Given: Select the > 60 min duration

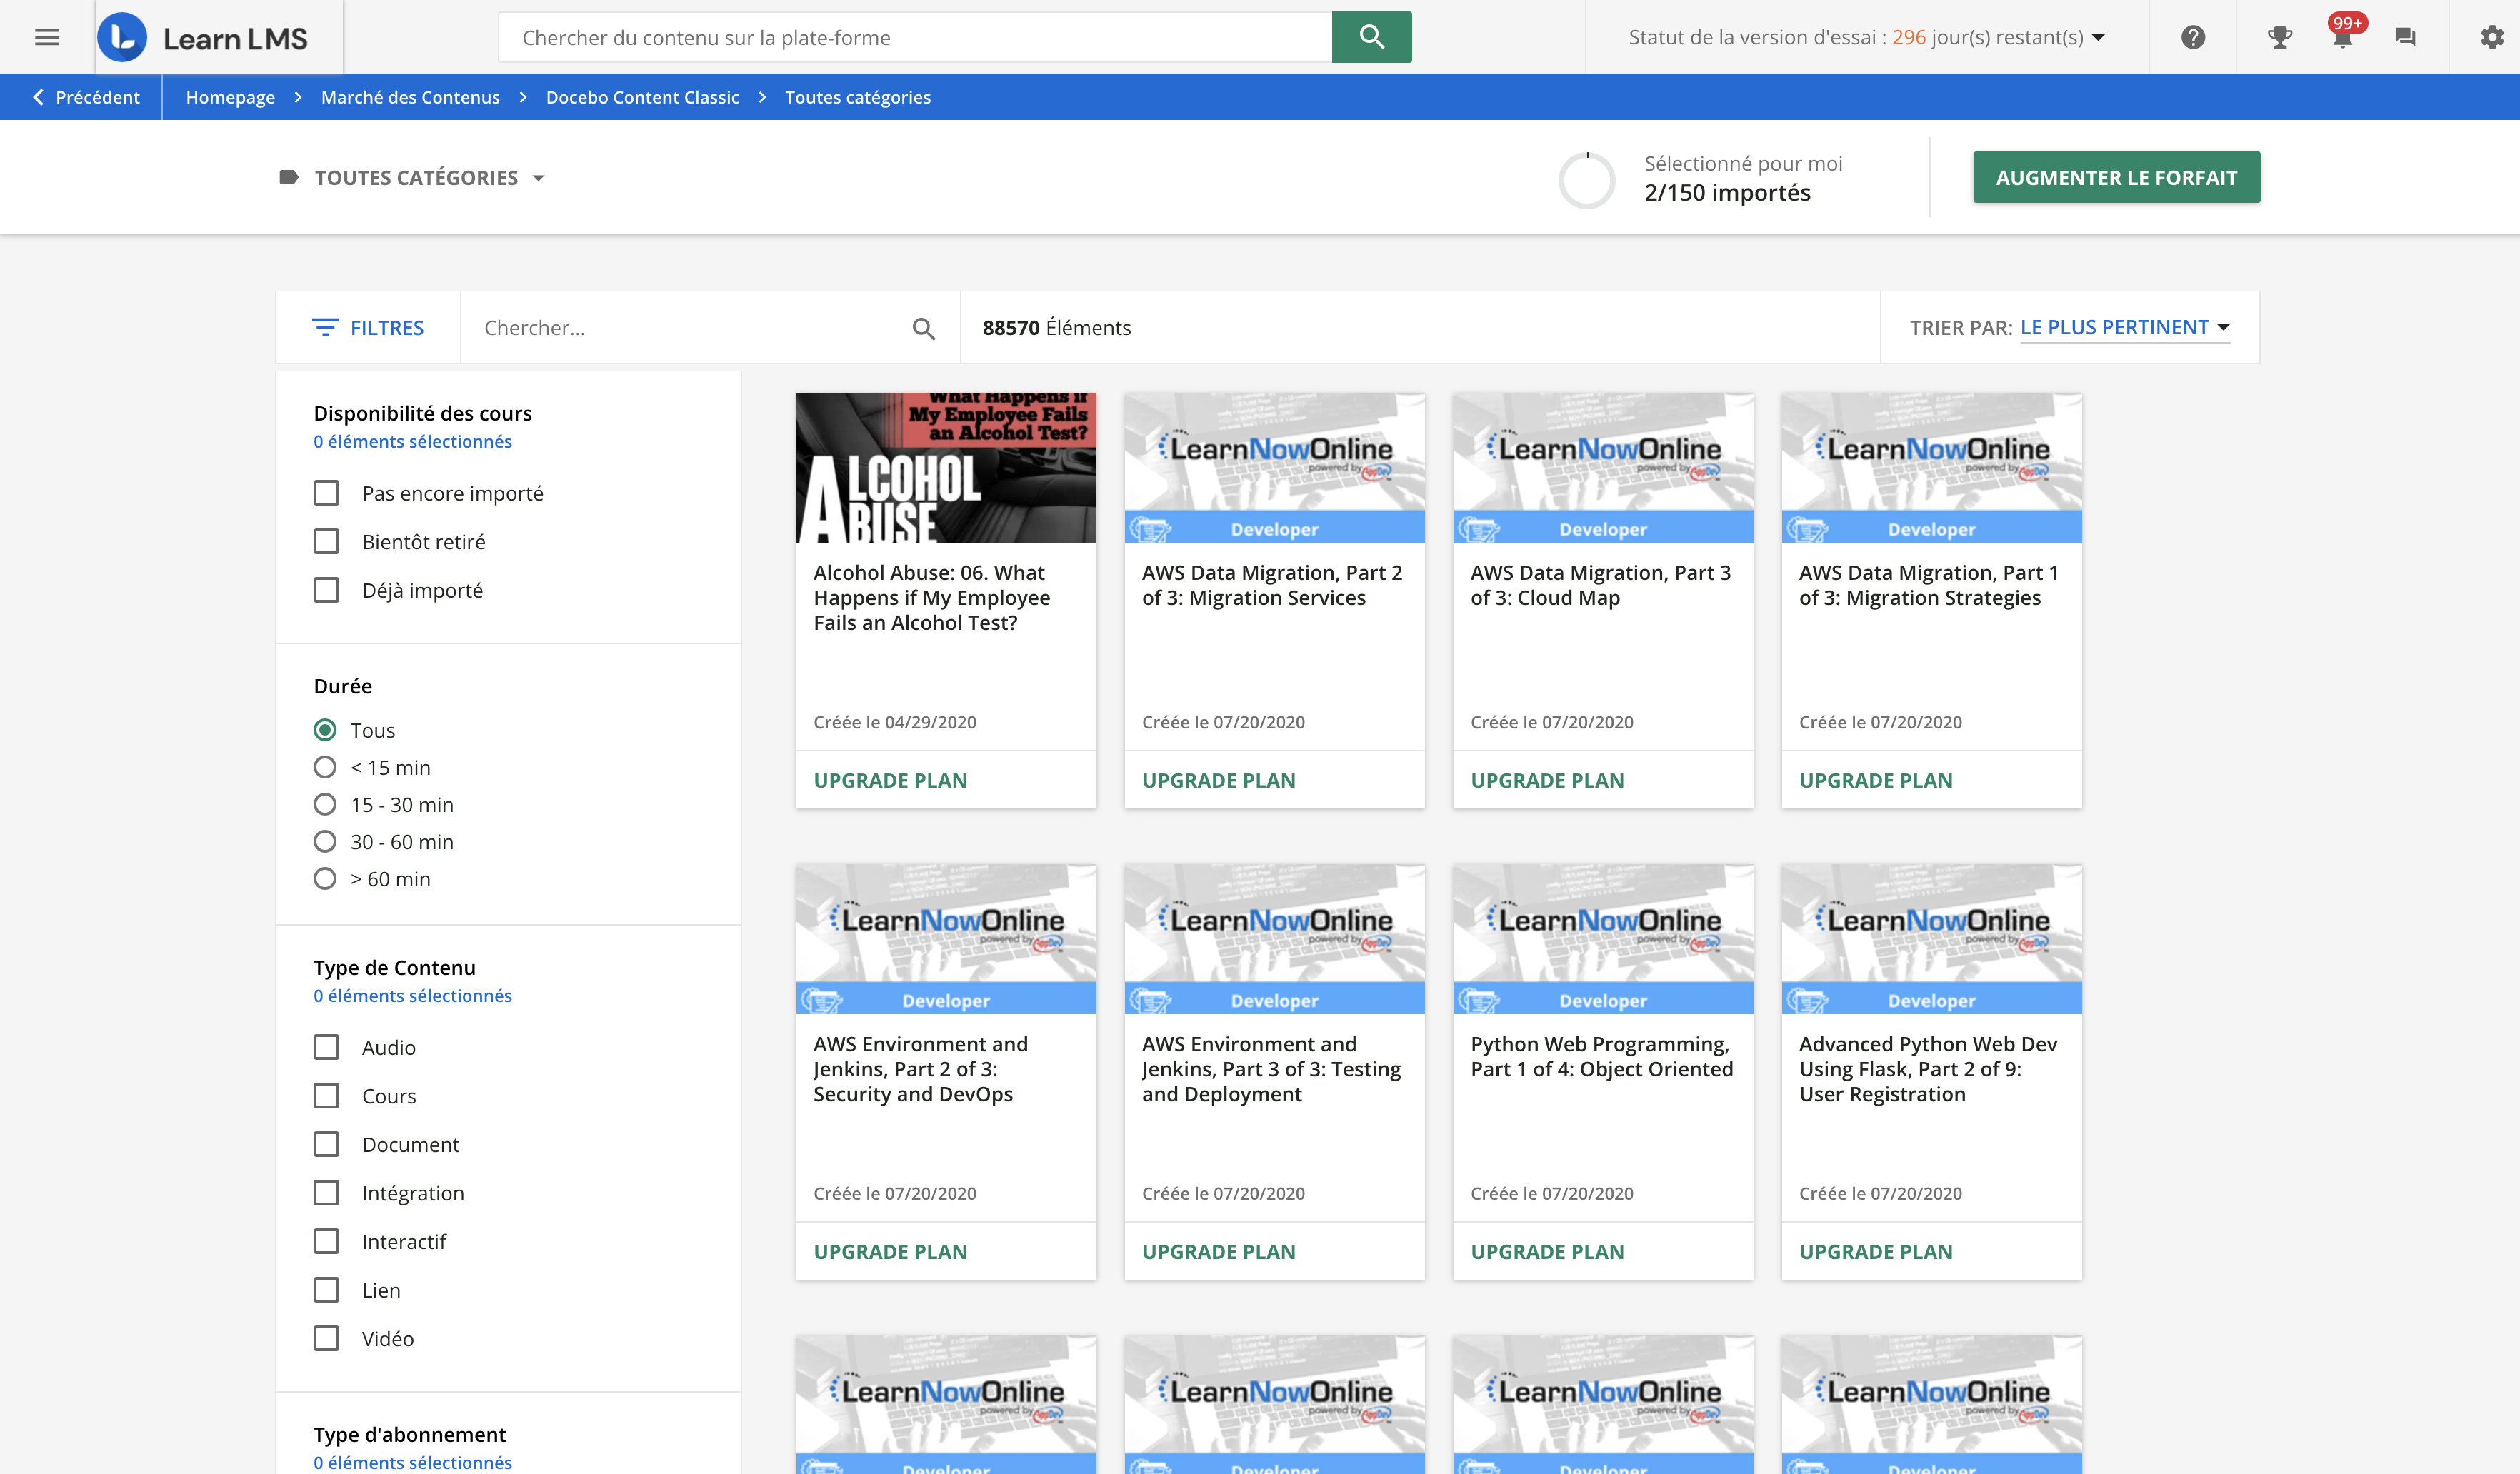Looking at the screenshot, I should 325,878.
